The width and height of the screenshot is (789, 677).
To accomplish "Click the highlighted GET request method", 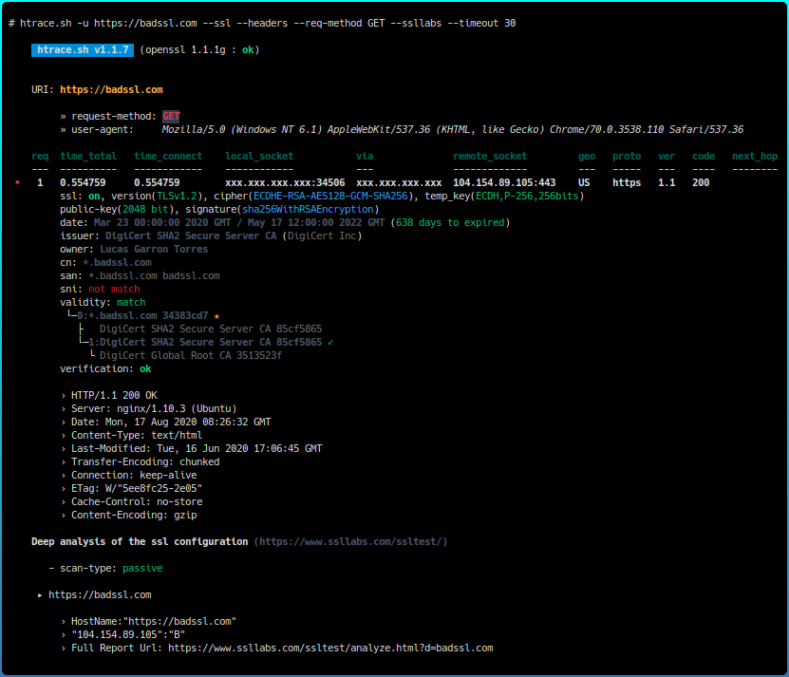I will pos(171,116).
